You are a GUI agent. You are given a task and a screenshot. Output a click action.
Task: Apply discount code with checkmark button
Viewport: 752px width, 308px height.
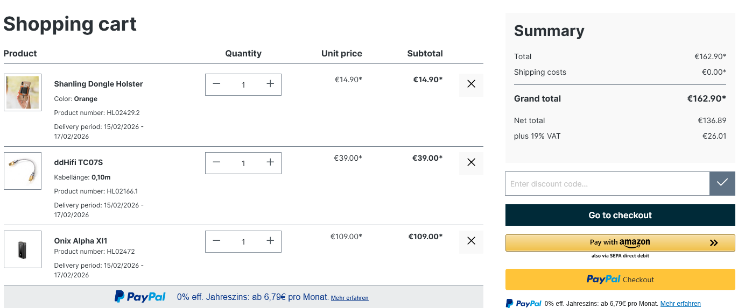[722, 183]
